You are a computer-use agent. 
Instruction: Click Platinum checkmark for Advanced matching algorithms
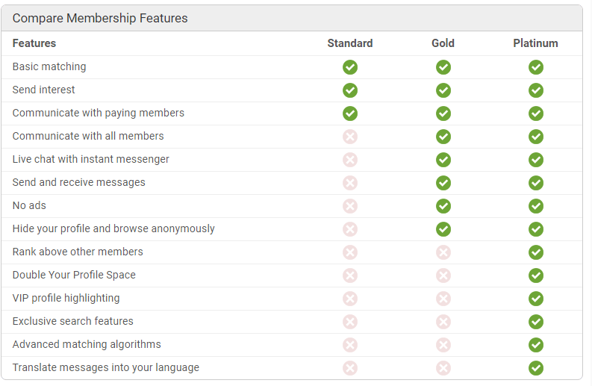coord(536,345)
